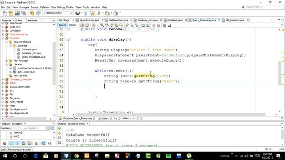
Task: Click the History editor view button
Action: click(73, 25)
